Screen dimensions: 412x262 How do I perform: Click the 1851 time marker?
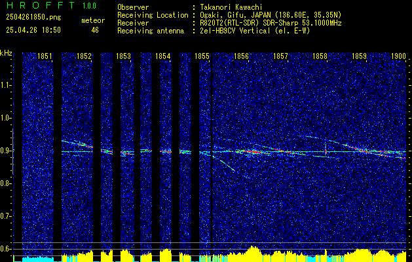[x=45, y=56]
